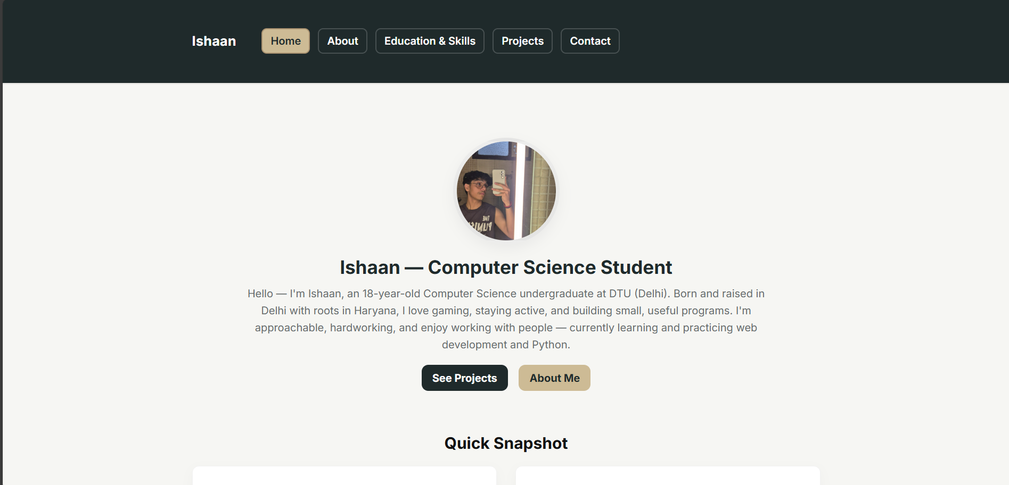Navigate to the Contact page
The image size is (1009, 485).
[x=590, y=41]
